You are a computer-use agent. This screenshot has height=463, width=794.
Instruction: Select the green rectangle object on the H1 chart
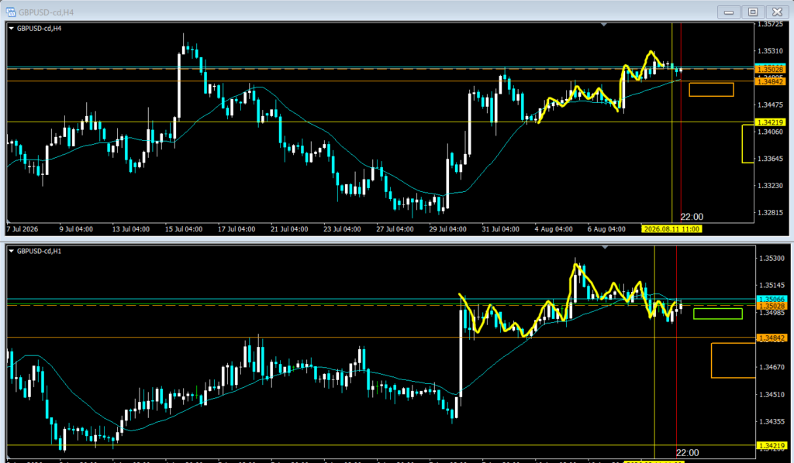[717, 314]
